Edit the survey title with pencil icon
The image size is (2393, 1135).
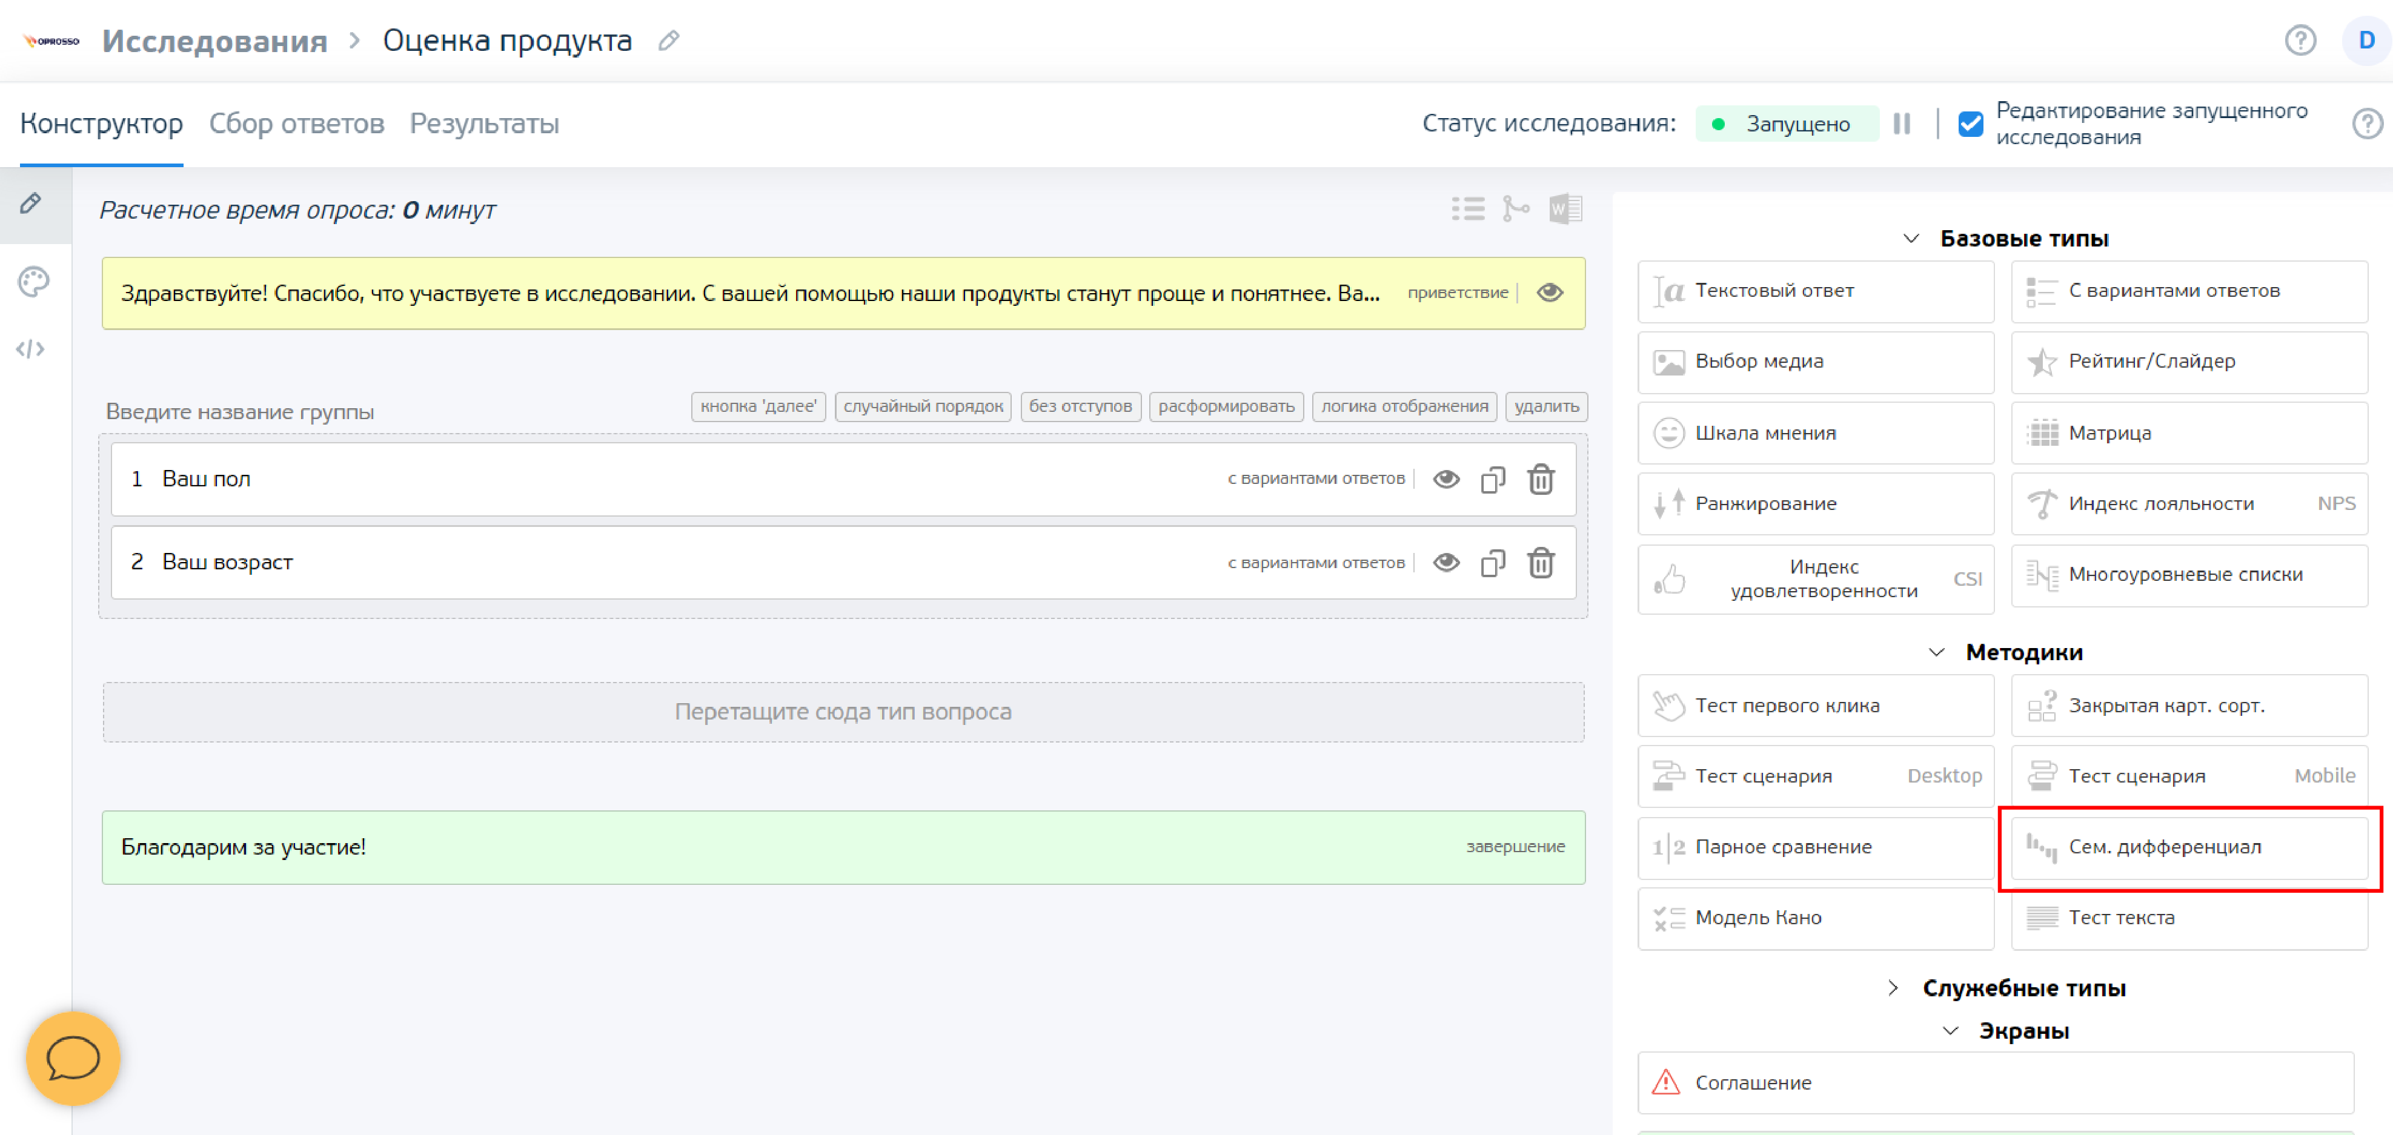pyautogui.click(x=669, y=41)
